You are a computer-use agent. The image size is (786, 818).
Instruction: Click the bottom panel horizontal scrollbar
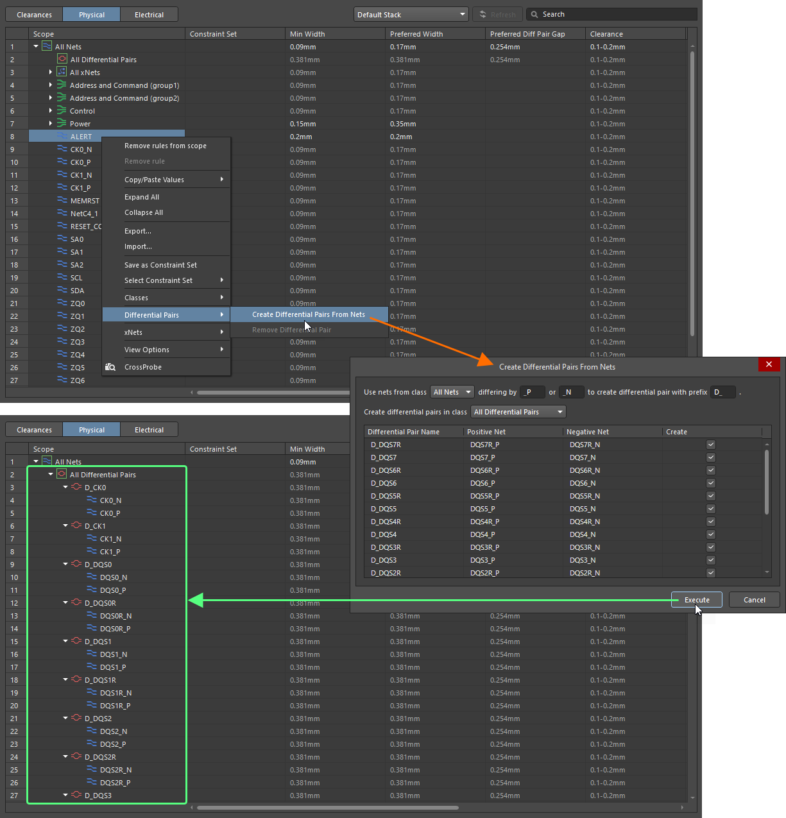point(327,808)
